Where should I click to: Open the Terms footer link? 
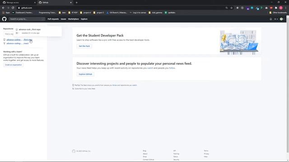click(x=206, y=151)
